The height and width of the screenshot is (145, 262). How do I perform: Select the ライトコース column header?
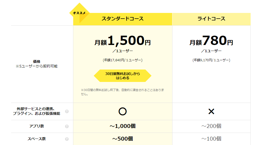pos(211,19)
